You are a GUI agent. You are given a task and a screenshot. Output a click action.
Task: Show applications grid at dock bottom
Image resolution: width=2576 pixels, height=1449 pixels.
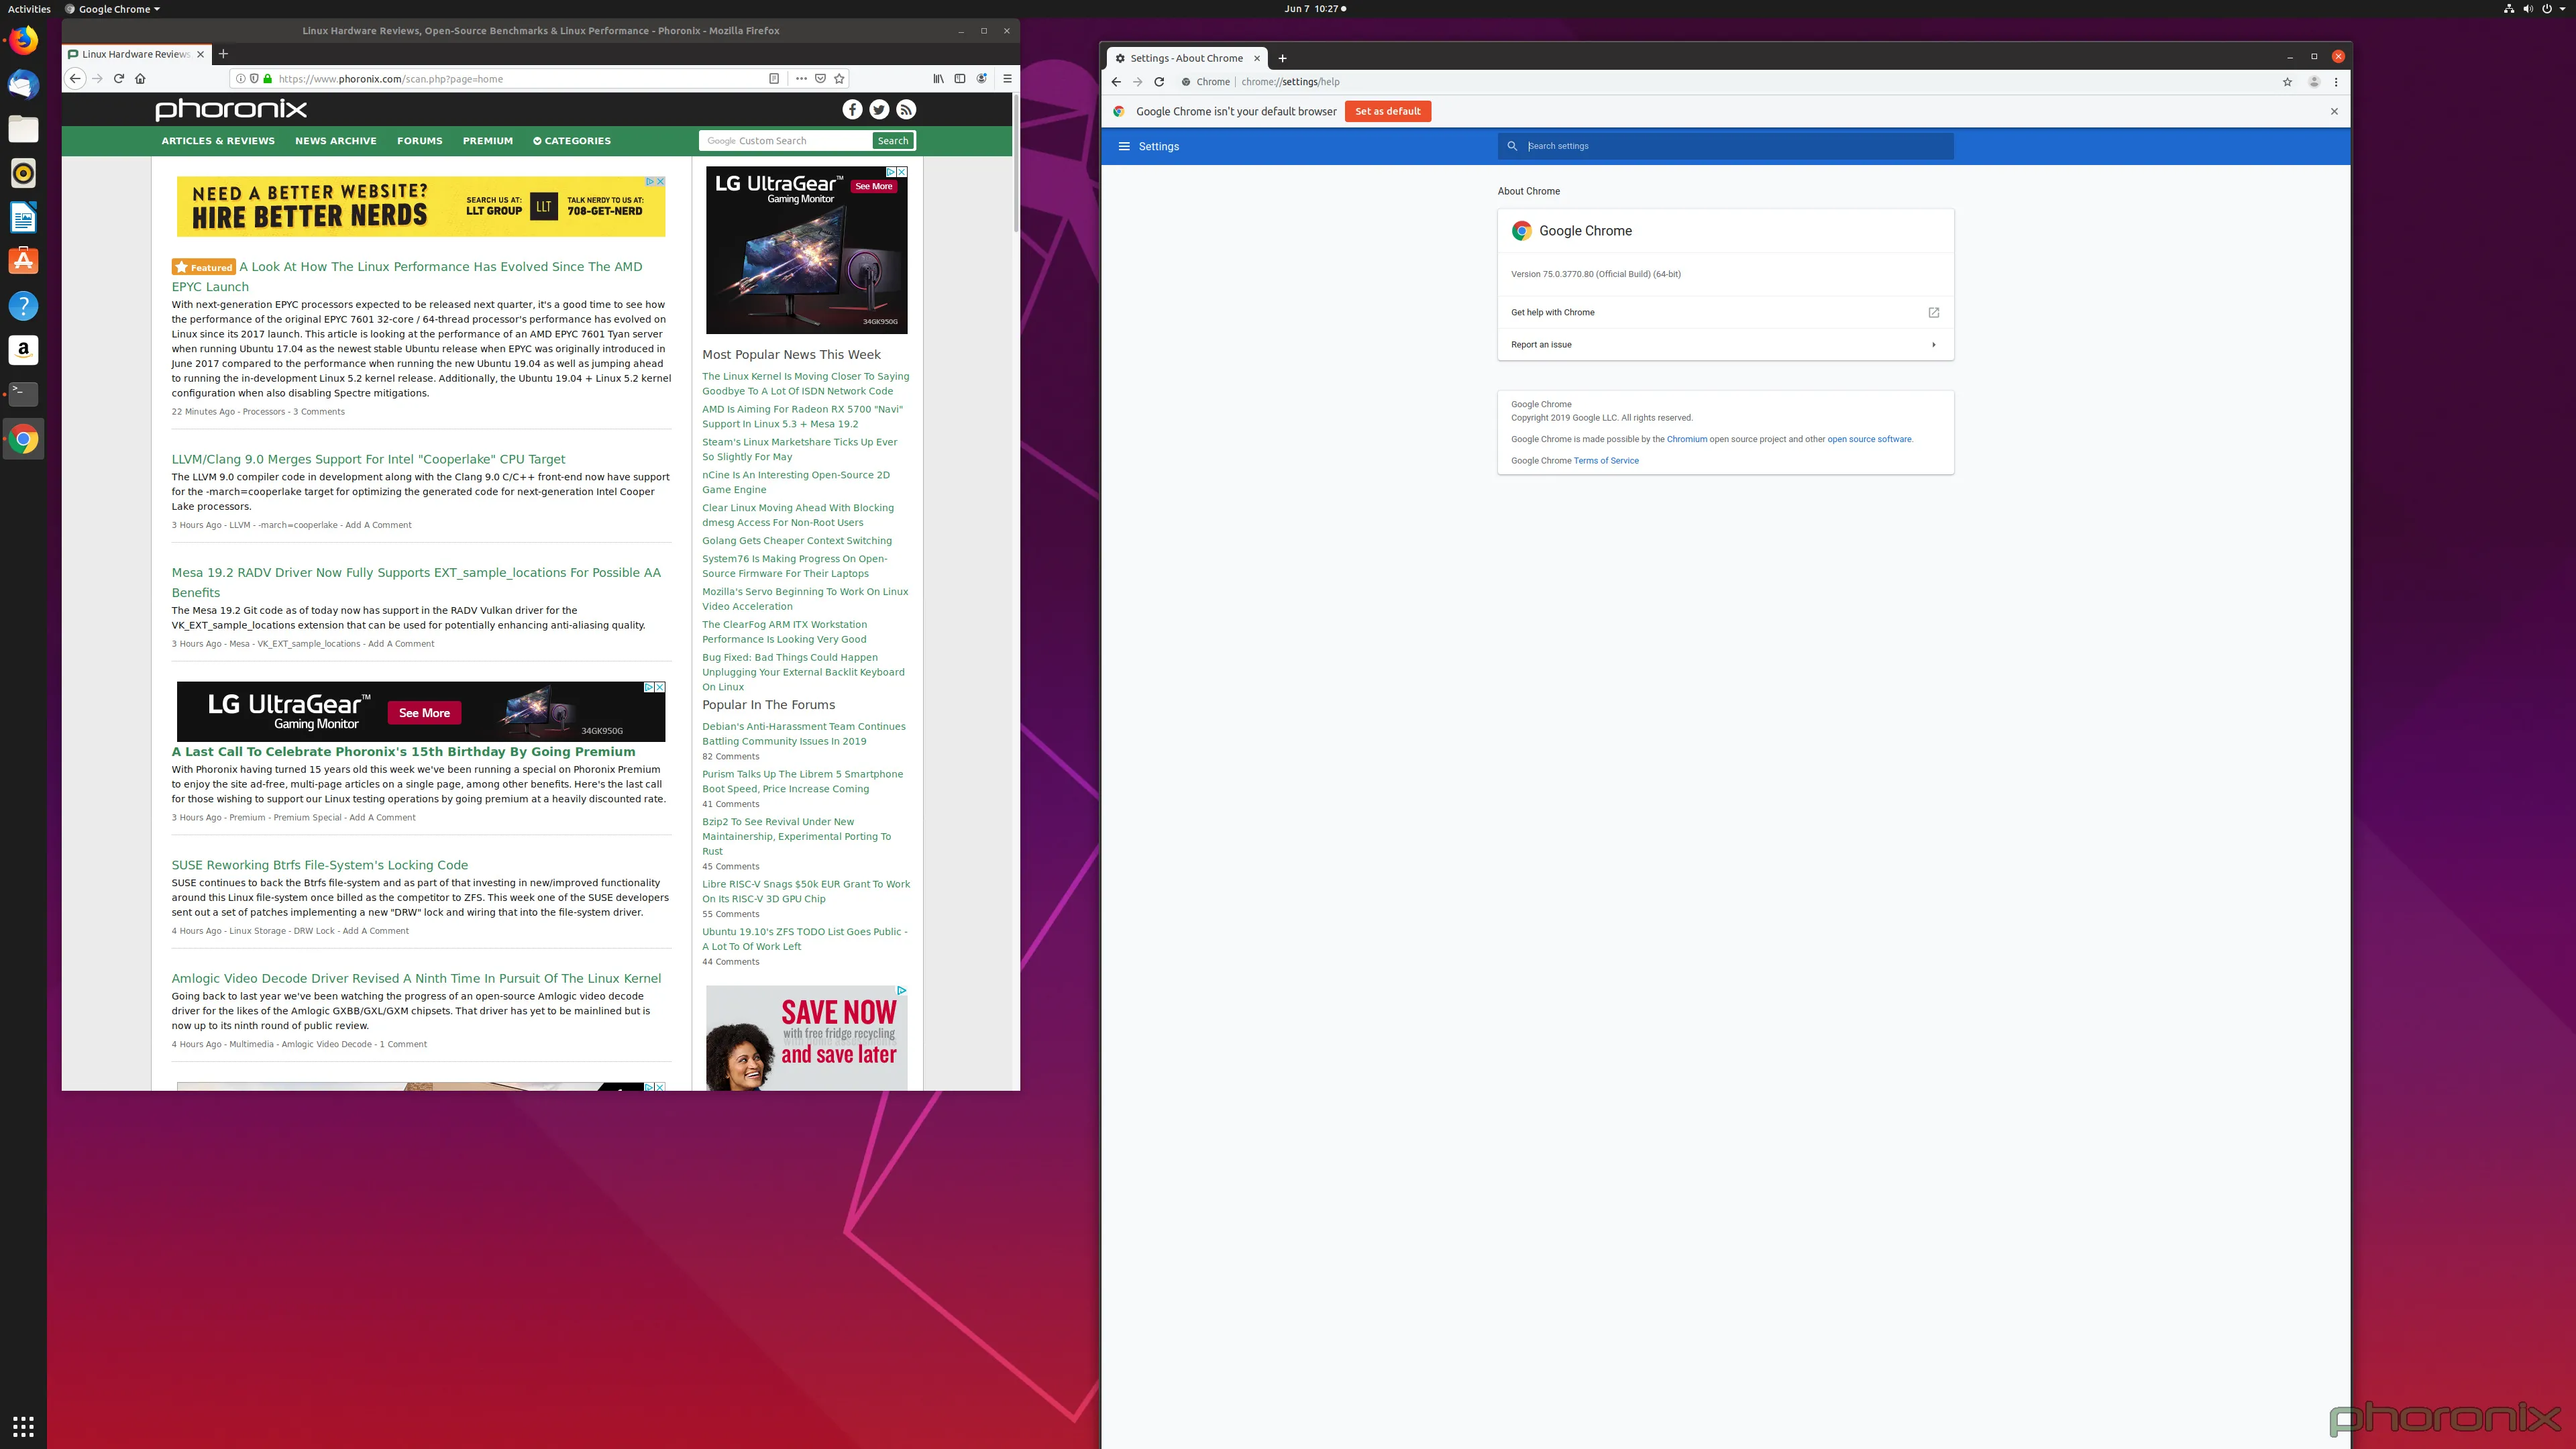23,1426
